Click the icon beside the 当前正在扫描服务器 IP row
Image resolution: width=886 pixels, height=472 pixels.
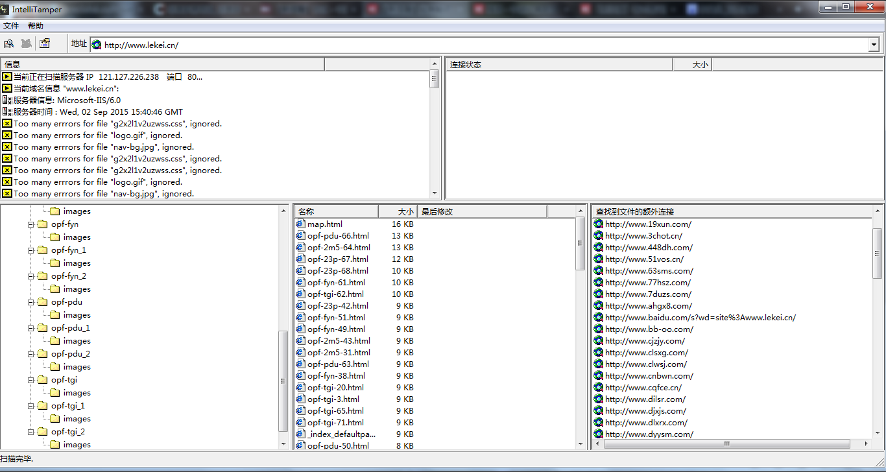tap(7, 77)
